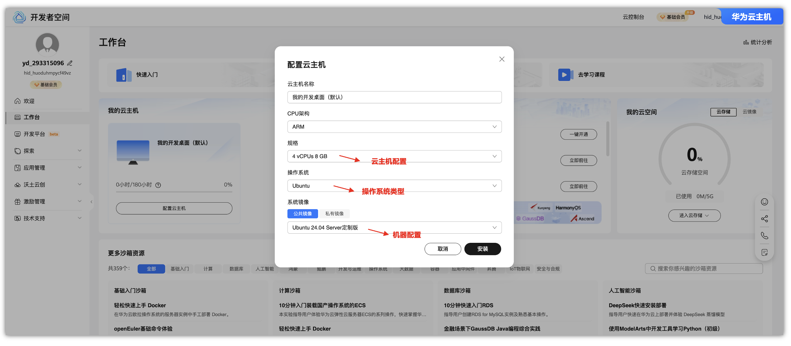Click the help icon beside 0小时/180小时
This screenshot has width=791, height=346.
pyautogui.click(x=158, y=185)
